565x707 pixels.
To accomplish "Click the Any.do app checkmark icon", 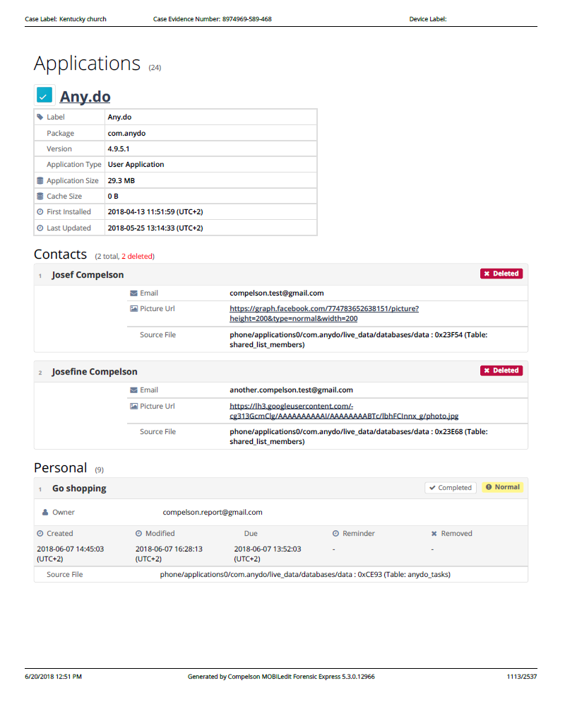I will (x=44, y=95).
